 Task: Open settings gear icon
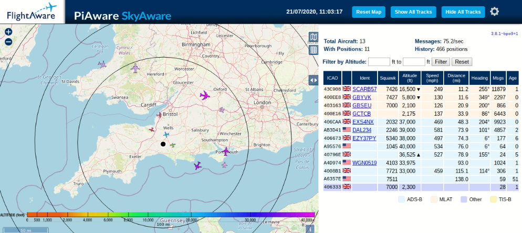(494, 12)
